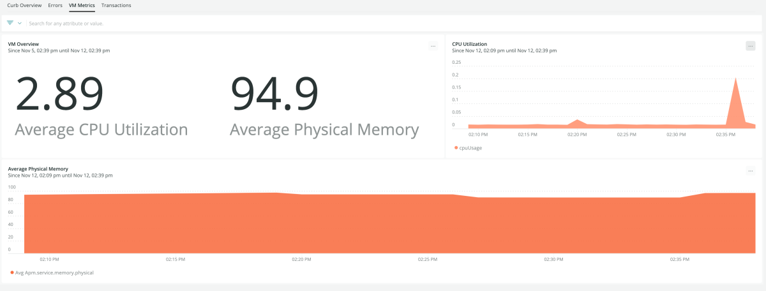
Task: Focus the attribute search input field
Action: (x=392, y=23)
